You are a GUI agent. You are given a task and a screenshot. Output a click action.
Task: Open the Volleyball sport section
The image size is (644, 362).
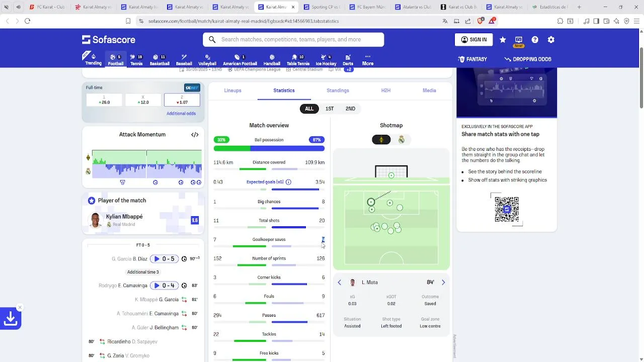[x=207, y=59]
